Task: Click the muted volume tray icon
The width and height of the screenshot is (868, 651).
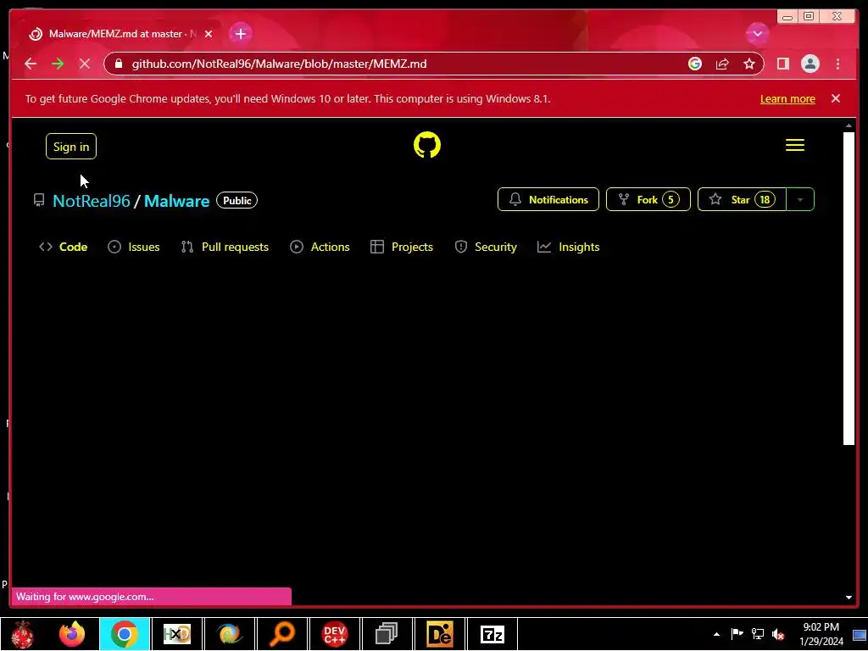Action: click(778, 634)
